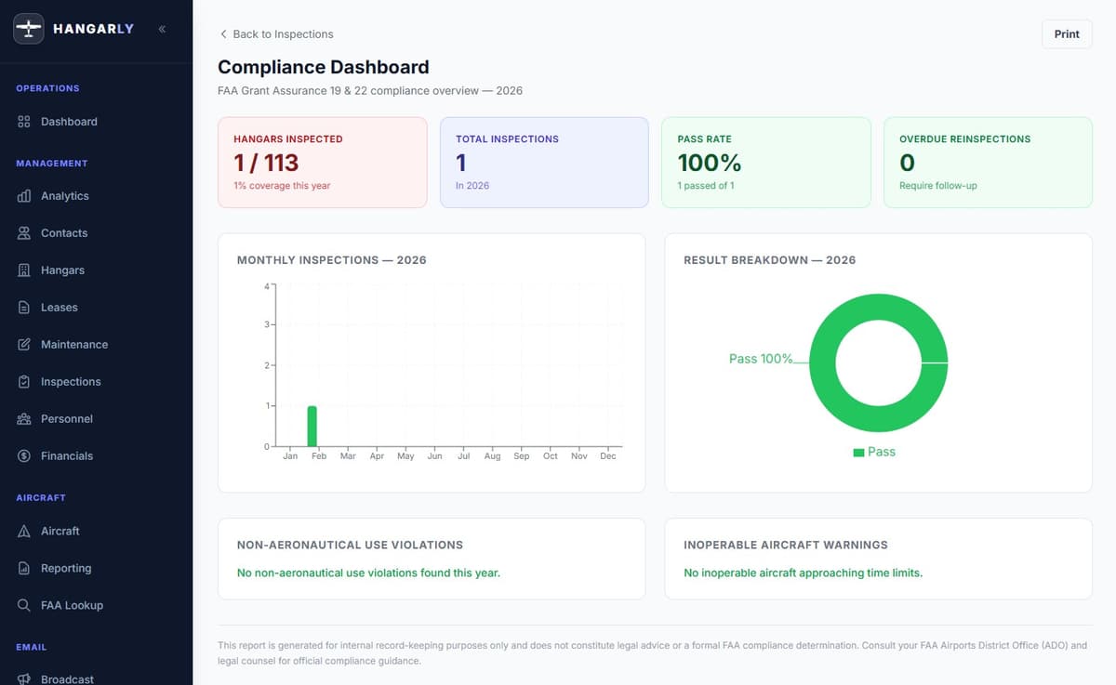Click the Broadcast megaphone icon
Screen dimensions: 1116x685
click(25, 678)
